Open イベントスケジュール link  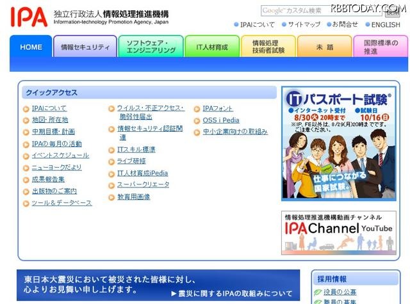[x=60, y=156]
